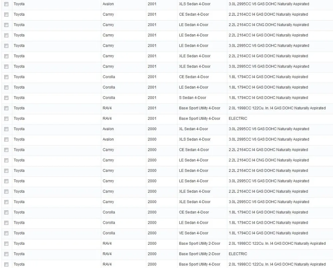
Task: Click 'Avalon' model cell in 2000 XL row
Action: click(x=108, y=129)
